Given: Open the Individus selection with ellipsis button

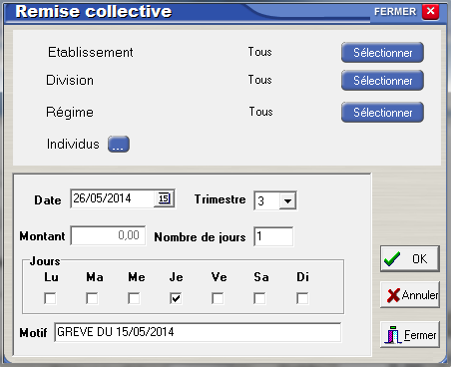Looking at the screenshot, I should pos(119,145).
